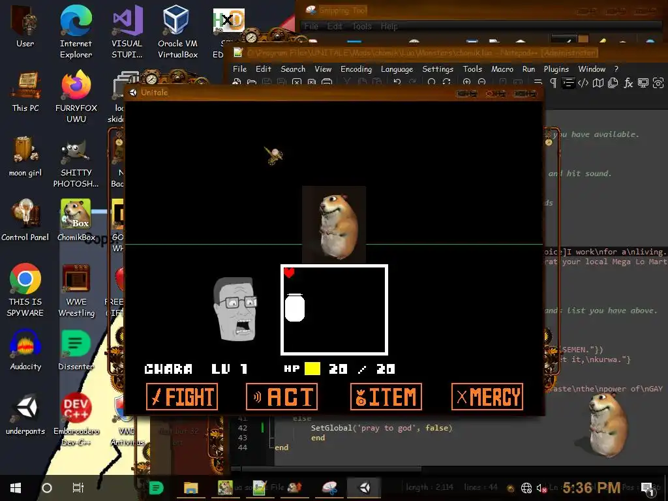Open the Plugins menu in Notepad++
This screenshot has height=501, width=668.
click(x=556, y=68)
